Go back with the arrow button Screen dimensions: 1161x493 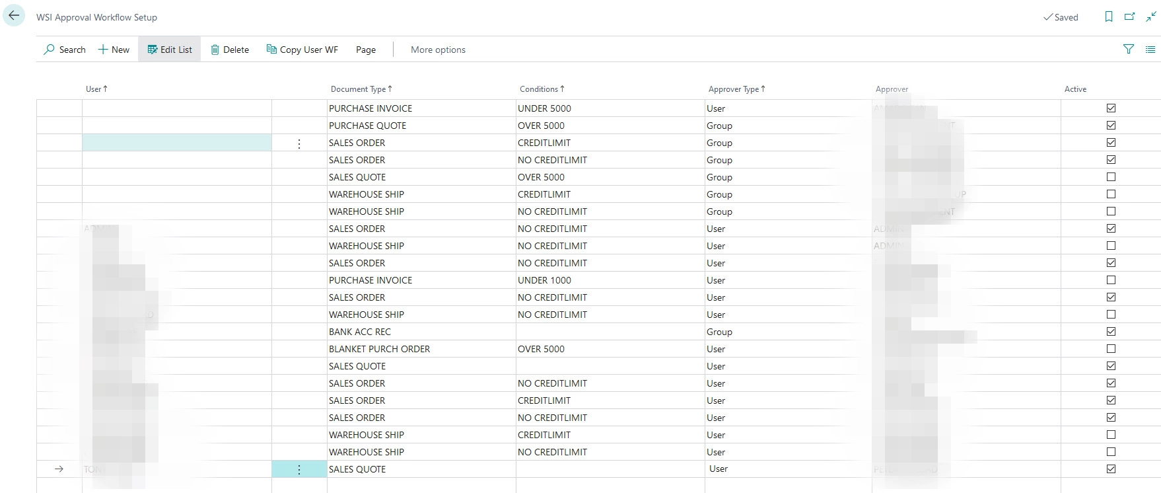pos(14,16)
